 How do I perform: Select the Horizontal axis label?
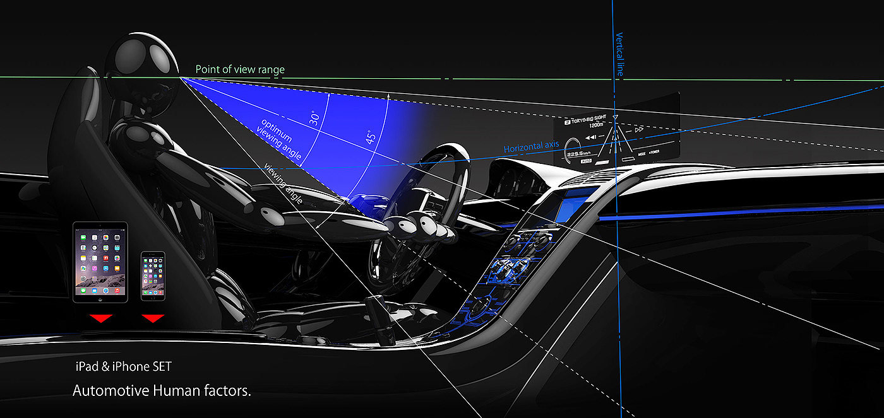530,146
